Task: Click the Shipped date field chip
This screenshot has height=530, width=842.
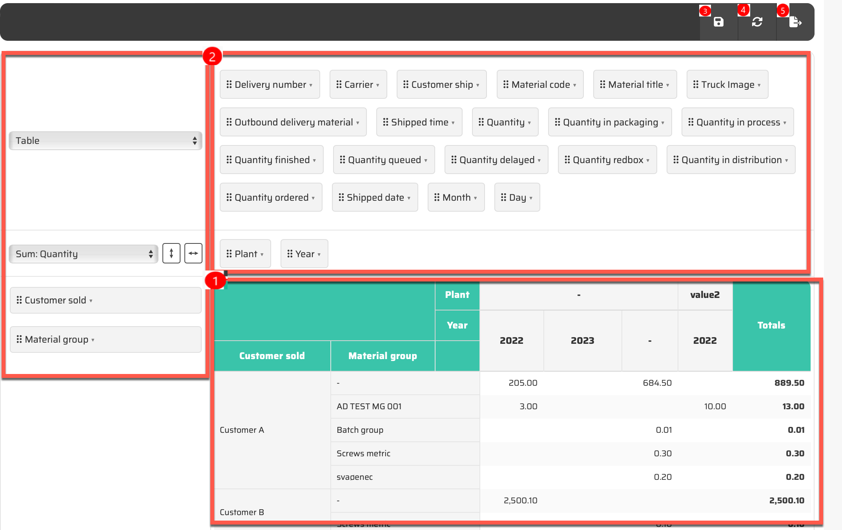Action: click(375, 197)
